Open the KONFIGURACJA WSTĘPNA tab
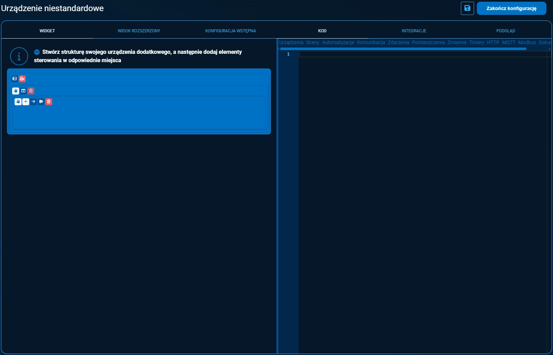Image resolution: width=553 pixels, height=355 pixels. click(x=231, y=31)
